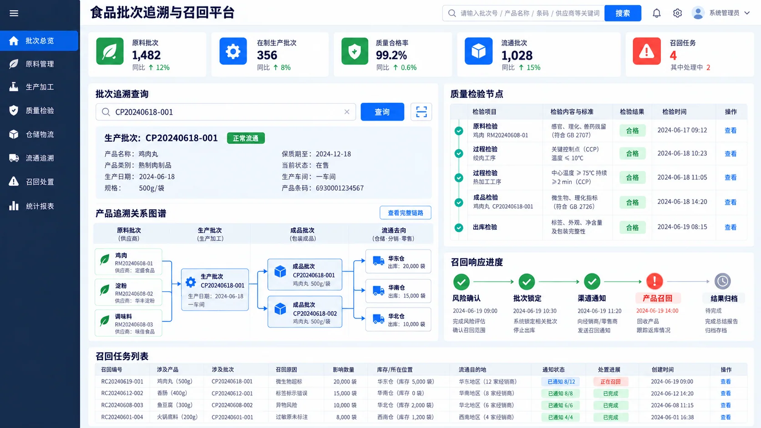Focus the top keyword search field
Screen dimensions: 761x428
pyautogui.click(x=523, y=13)
